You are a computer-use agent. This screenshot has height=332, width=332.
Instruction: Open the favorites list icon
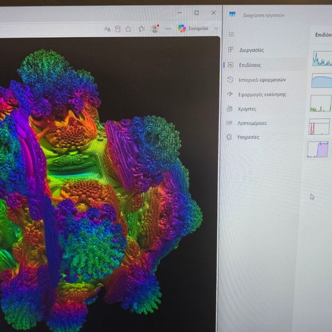point(141,29)
